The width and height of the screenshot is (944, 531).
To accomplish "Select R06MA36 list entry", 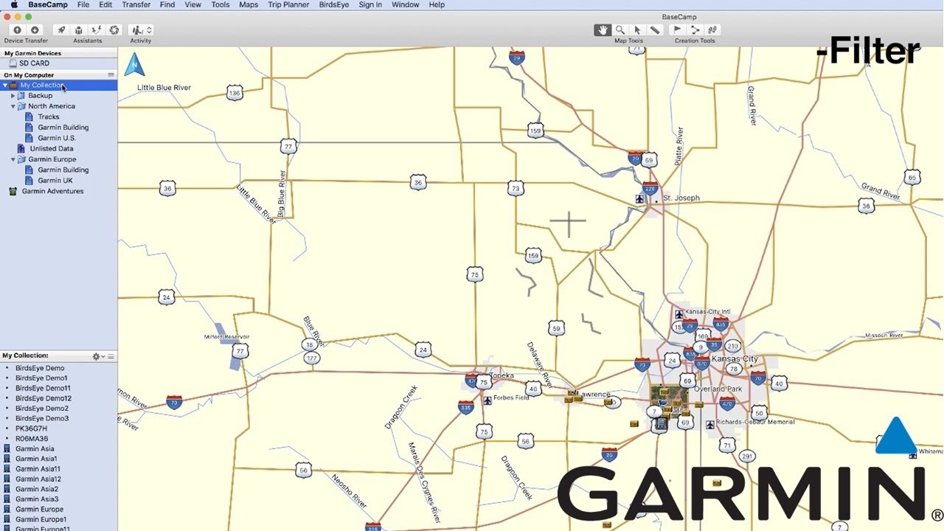I will (32, 439).
